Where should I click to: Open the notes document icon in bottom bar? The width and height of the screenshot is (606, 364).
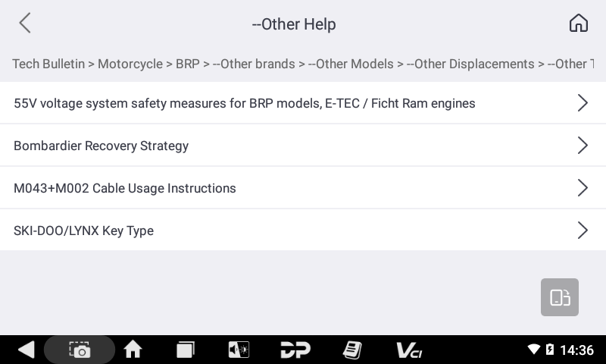(x=351, y=350)
